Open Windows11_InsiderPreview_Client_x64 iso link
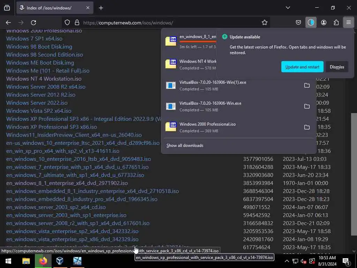Screen dimensions: 357x268 tap(74, 135)
